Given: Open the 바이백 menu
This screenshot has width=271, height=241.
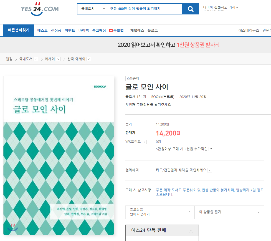Looking at the screenshot, I should coord(83,31).
